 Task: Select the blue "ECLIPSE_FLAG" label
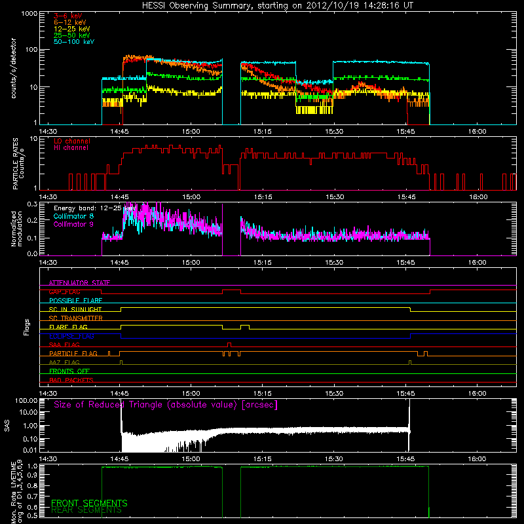tap(71, 336)
